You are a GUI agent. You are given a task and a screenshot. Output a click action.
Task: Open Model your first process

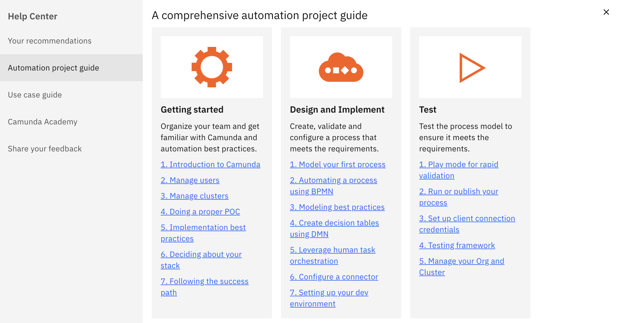click(x=337, y=164)
